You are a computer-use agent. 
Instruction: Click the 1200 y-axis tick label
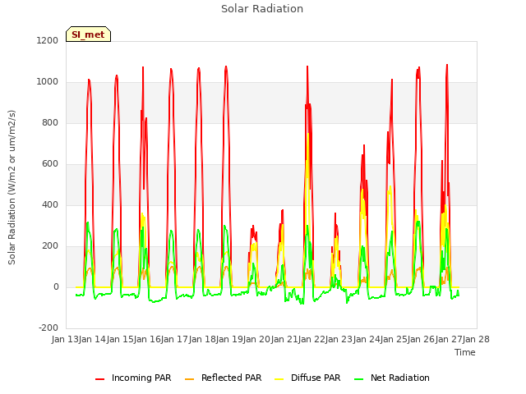click(x=48, y=40)
